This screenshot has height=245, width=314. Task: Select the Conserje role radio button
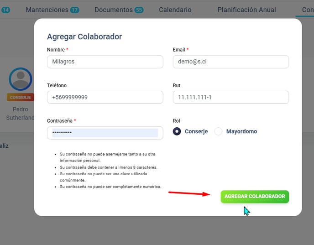177,131
